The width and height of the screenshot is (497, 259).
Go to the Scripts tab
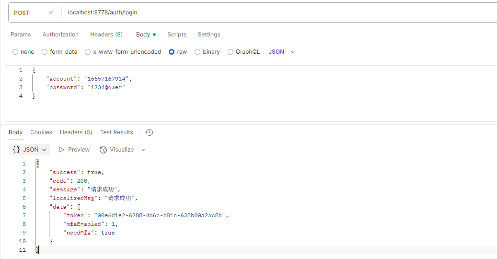point(177,35)
